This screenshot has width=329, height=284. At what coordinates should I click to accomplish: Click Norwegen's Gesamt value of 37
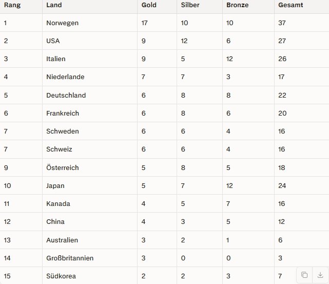[282, 23]
